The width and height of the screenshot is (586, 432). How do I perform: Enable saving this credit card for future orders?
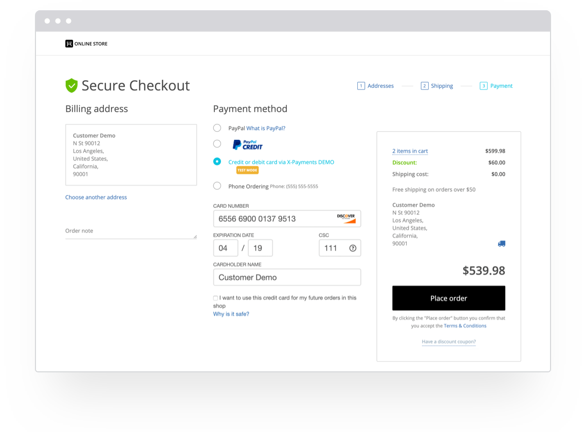coord(215,298)
